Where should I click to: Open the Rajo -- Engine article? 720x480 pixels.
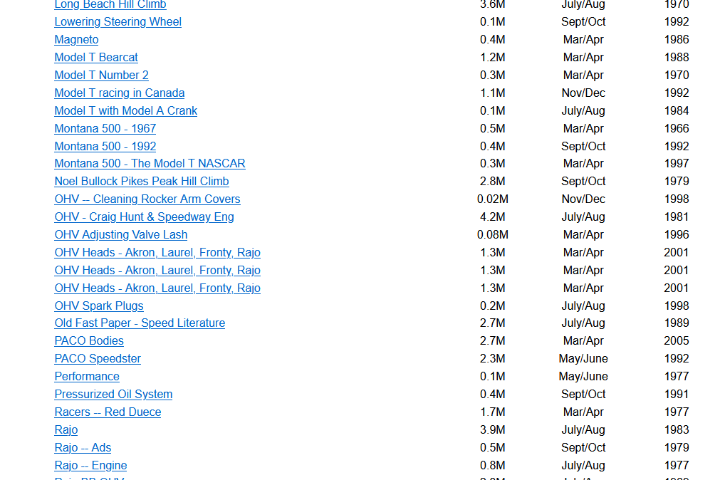[x=90, y=466]
